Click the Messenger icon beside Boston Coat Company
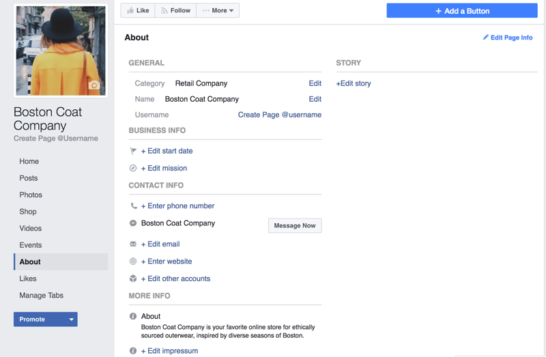The width and height of the screenshot is (546, 357). click(133, 223)
